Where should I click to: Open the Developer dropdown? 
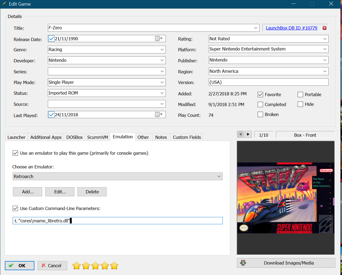(x=162, y=60)
